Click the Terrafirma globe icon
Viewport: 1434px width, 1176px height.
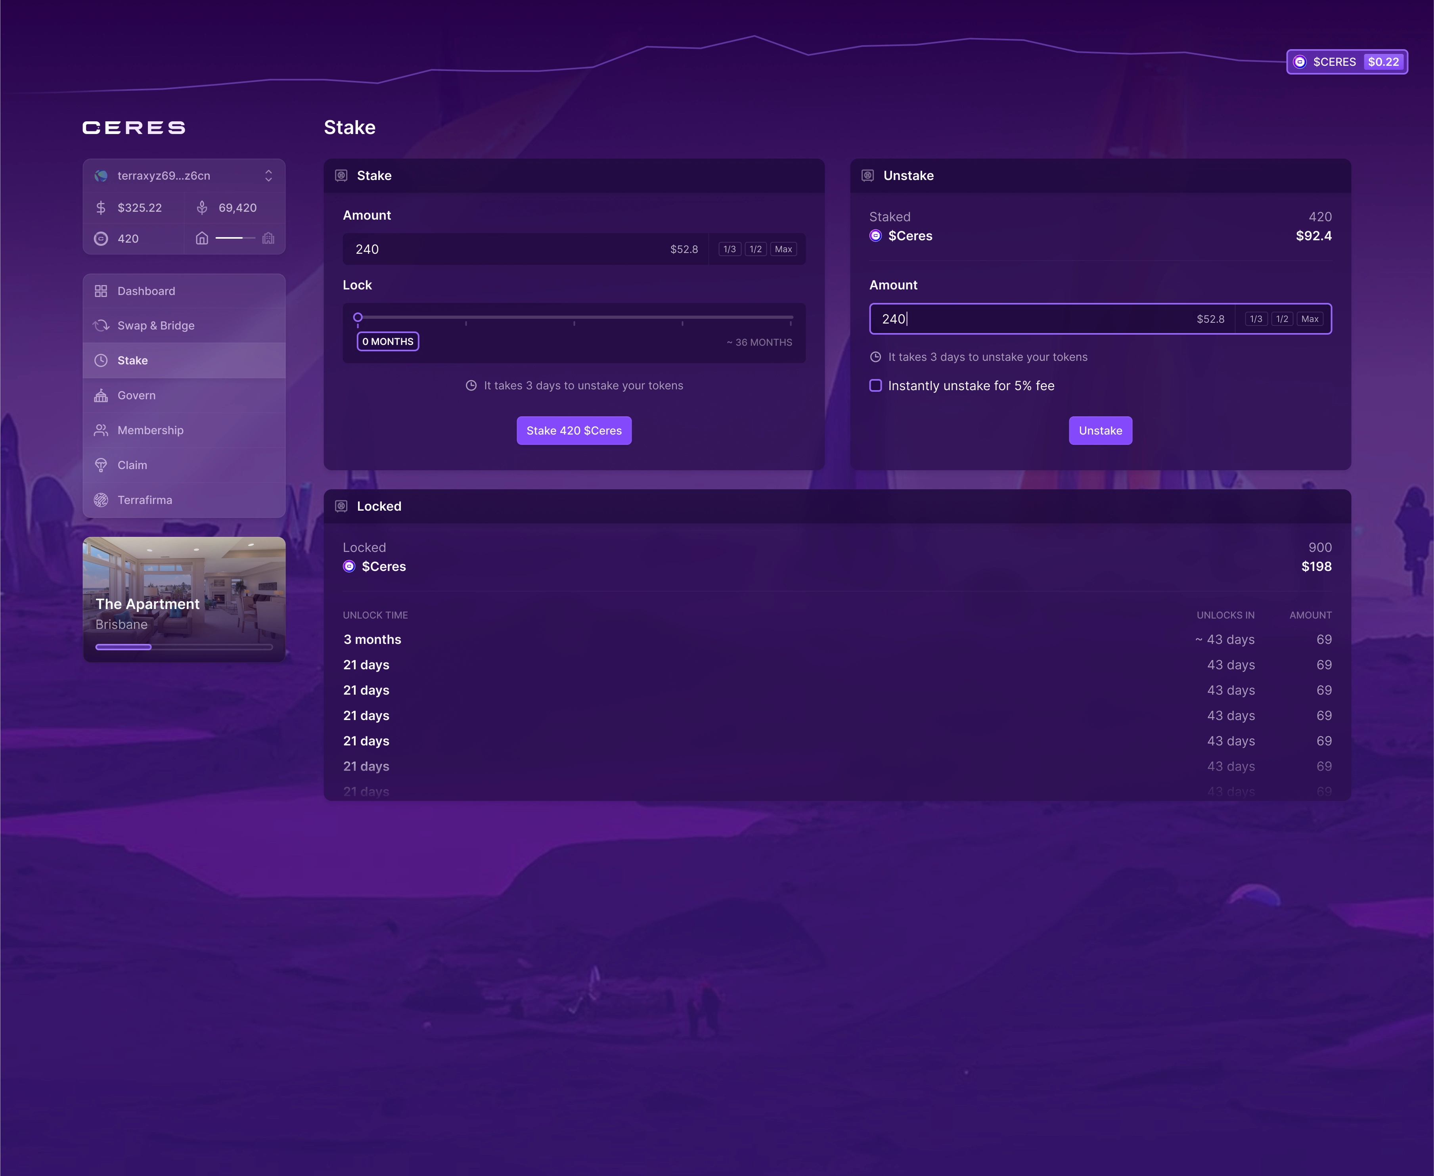101,500
